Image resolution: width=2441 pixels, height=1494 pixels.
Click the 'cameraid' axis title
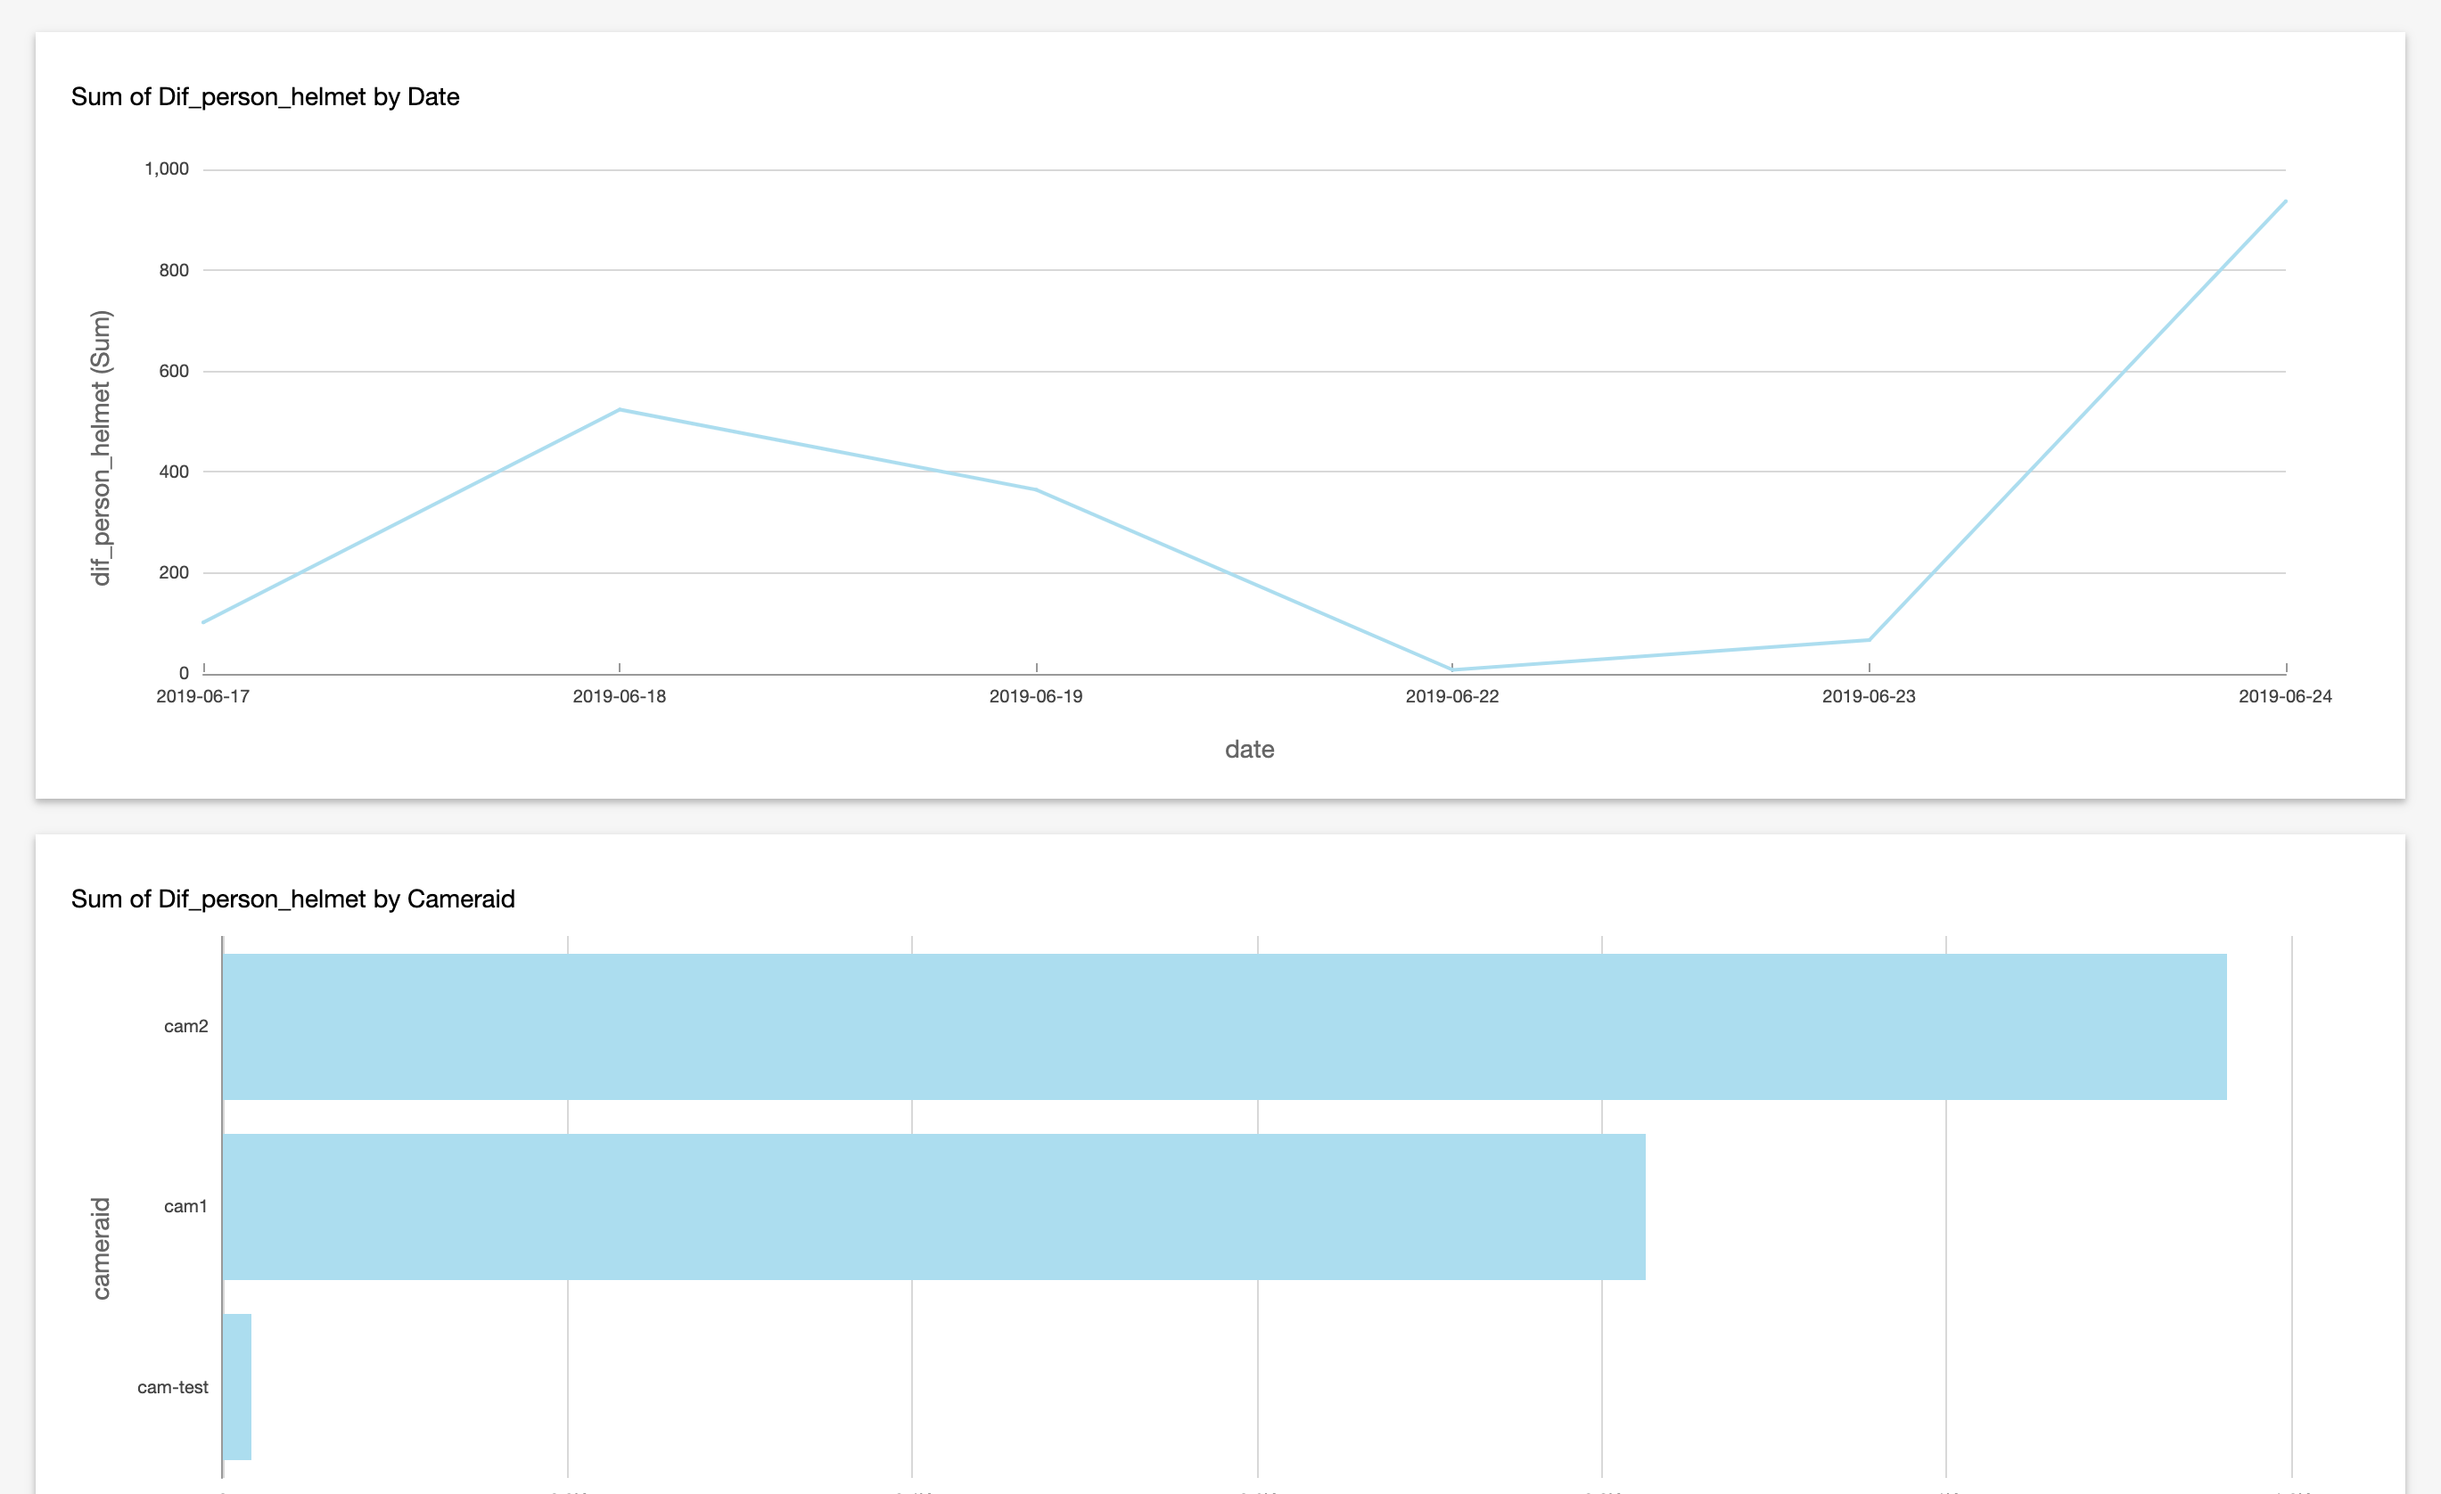click(x=101, y=1247)
